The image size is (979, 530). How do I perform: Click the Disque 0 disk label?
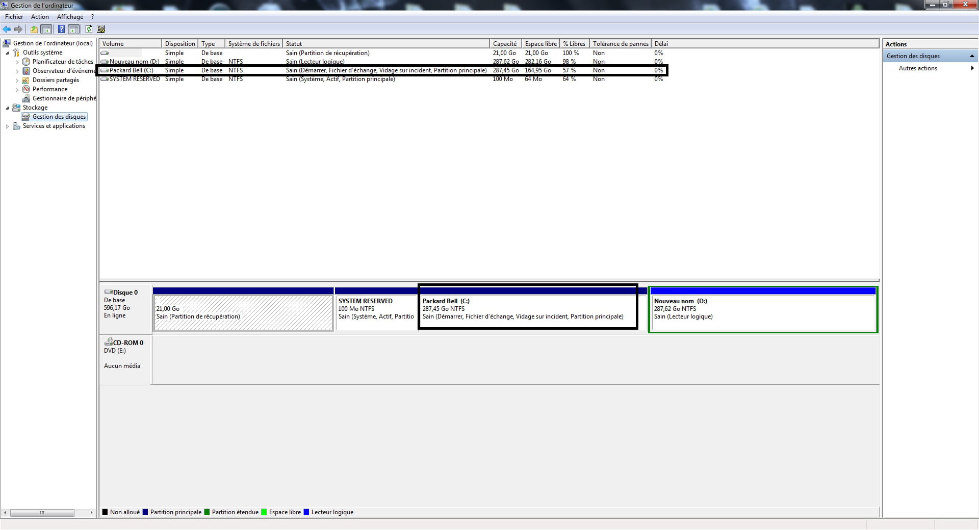coord(125,293)
